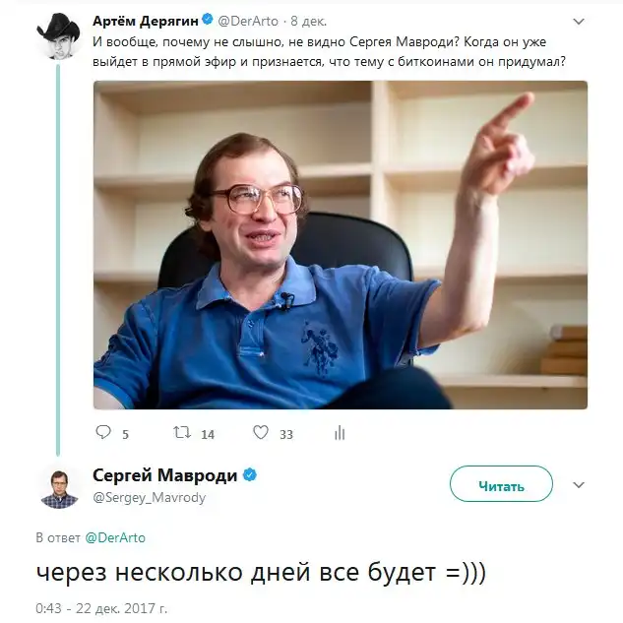Click the Артём Дерягин display name
The height and width of the screenshot is (623, 623).
coord(146,21)
